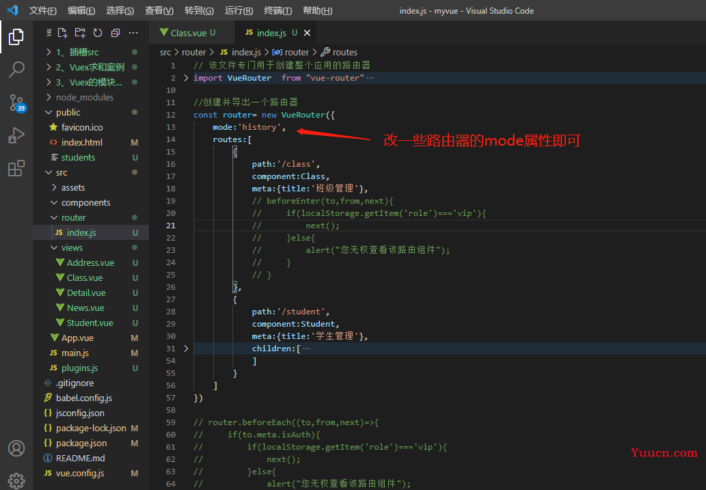Click New Folder icon in explorer toolbar
706x490 pixels.
point(80,33)
